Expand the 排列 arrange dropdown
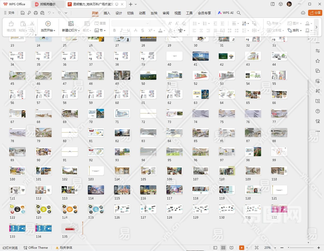The image size is (324, 251). tap(301, 30)
